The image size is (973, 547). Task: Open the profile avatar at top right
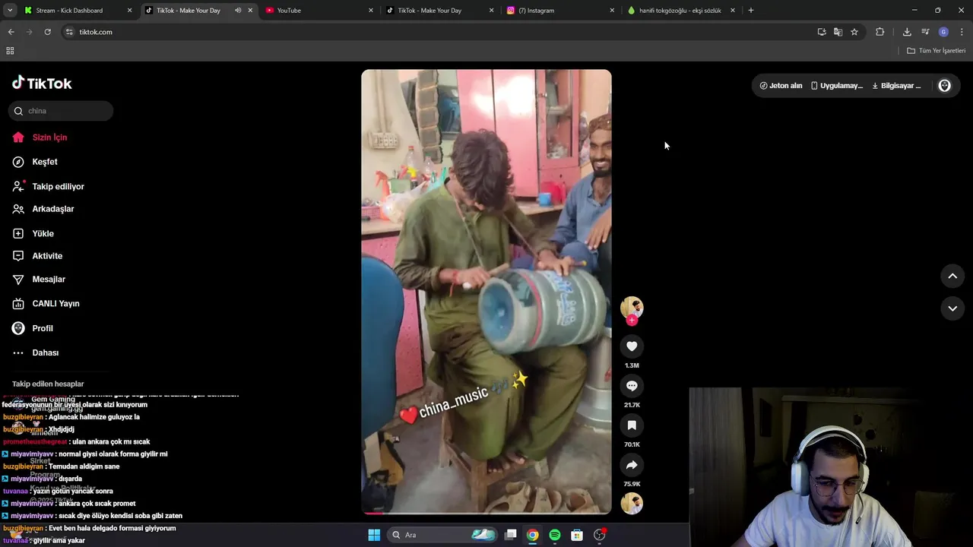(945, 86)
